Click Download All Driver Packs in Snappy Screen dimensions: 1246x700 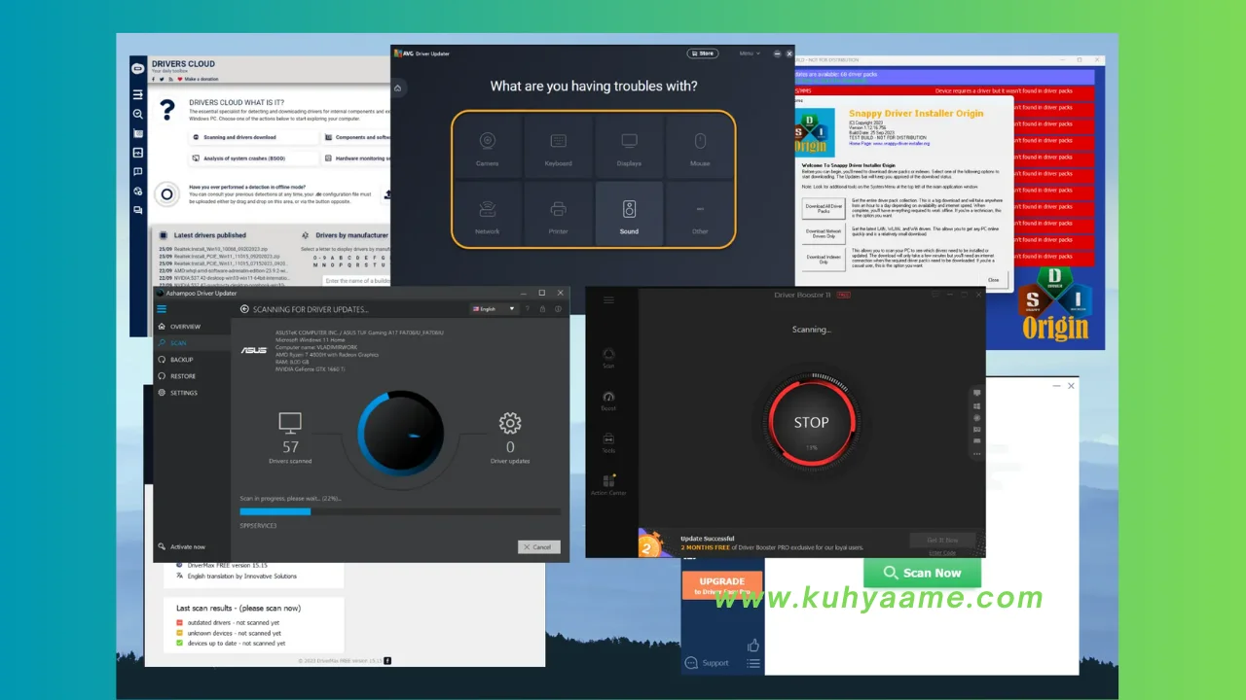pos(823,208)
